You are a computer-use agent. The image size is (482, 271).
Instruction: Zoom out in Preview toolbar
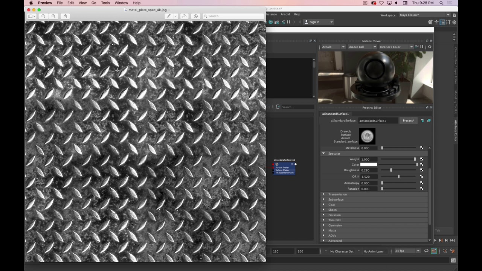(x=43, y=16)
